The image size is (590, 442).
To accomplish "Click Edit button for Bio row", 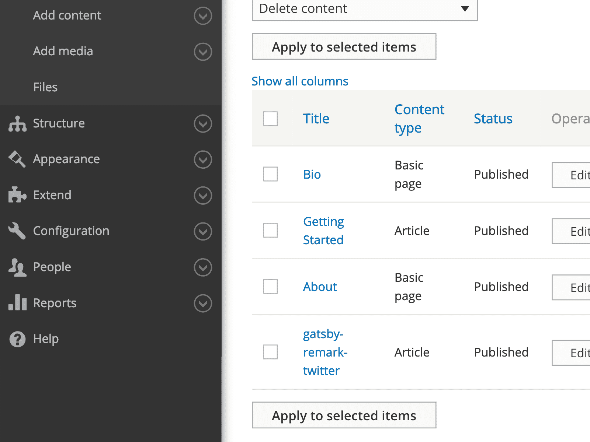I will coord(572,175).
